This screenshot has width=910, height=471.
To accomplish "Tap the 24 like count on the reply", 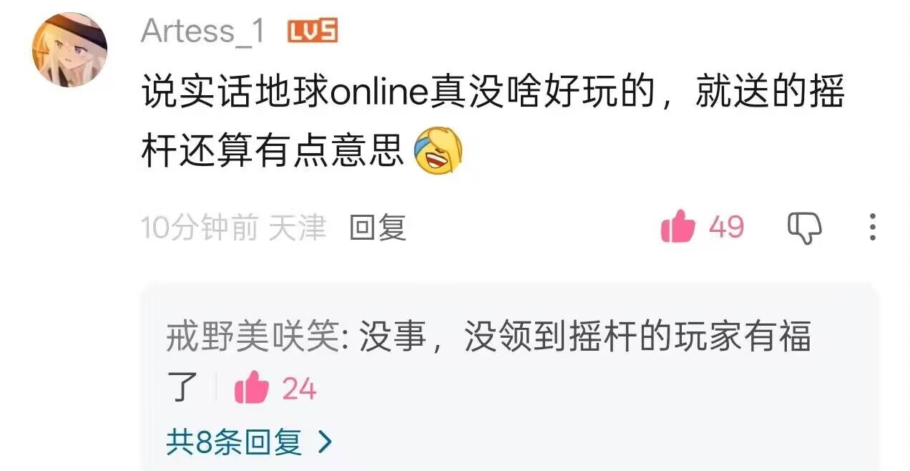I will (x=299, y=389).
